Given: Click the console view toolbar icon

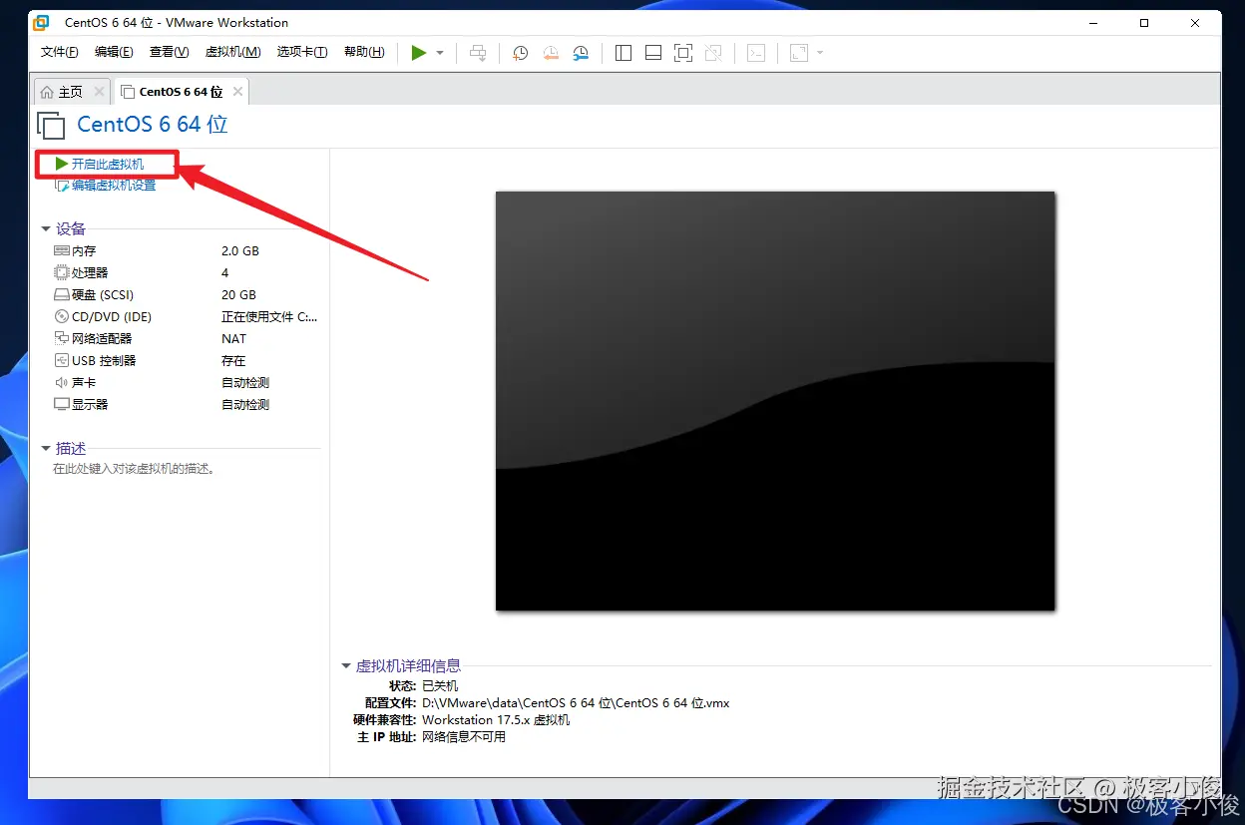Looking at the screenshot, I should point(757,53).
